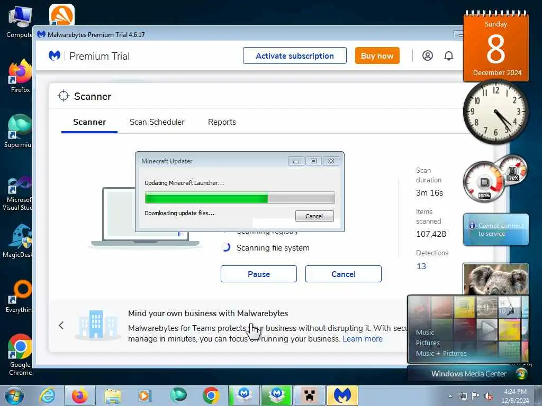Open Google Chrome from the taskbar
Screen dimensions: 542x406
pos(211,395)
